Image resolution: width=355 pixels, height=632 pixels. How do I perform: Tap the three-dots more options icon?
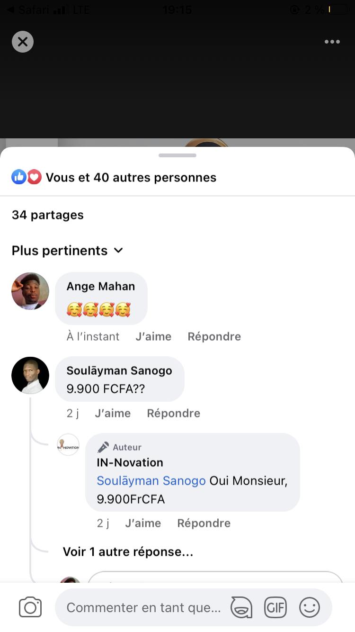click(x=332, y=42)
